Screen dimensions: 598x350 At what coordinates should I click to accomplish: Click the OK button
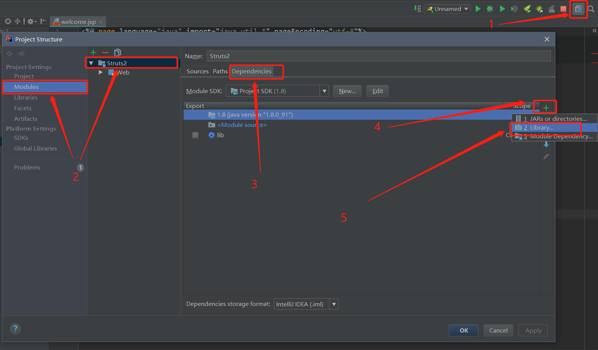(x=464, y=330)
